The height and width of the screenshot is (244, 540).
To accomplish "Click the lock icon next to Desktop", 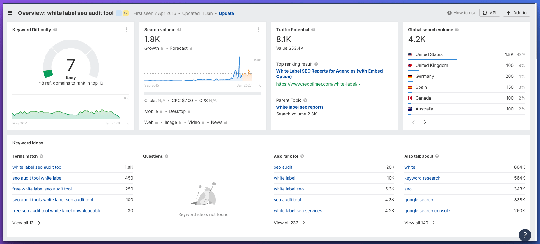I will pos(189,111).
